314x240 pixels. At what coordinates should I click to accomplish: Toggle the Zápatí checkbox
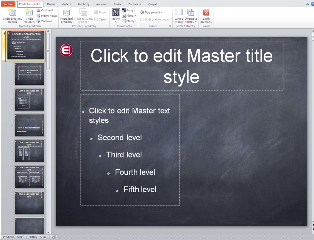click(x=96, y=19)
